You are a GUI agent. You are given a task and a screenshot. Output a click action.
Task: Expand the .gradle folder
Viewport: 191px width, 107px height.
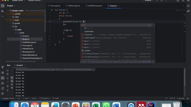coord(11,14)
